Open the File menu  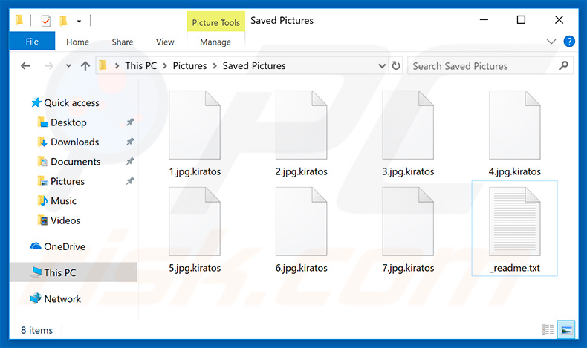tap(32, 42)
